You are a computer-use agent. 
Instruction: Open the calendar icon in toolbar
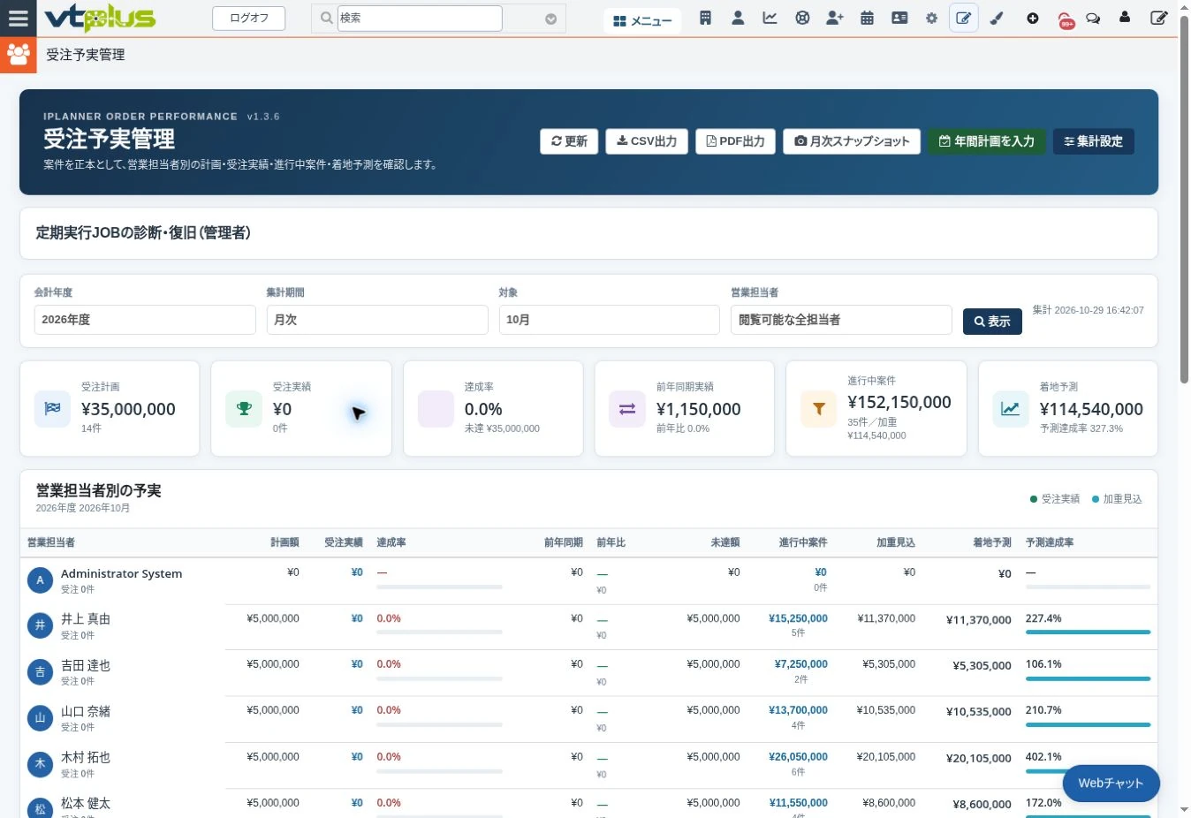pyautogui.click(x=867, y=18)
